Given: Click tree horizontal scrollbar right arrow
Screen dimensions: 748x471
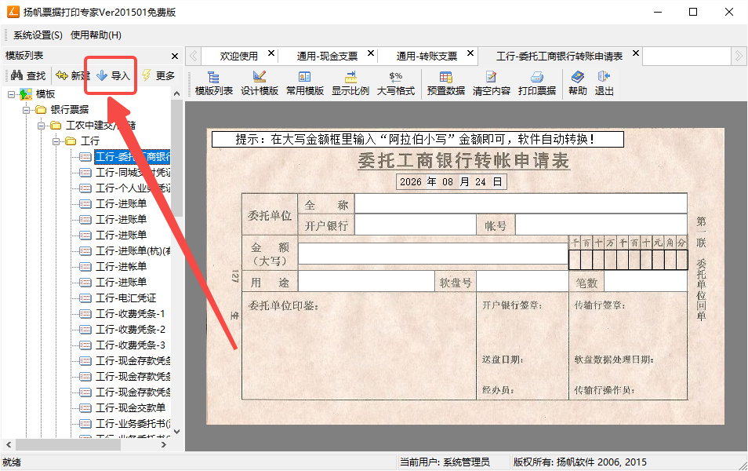Looking at the screenshot, I should click(x=164, y=445).
